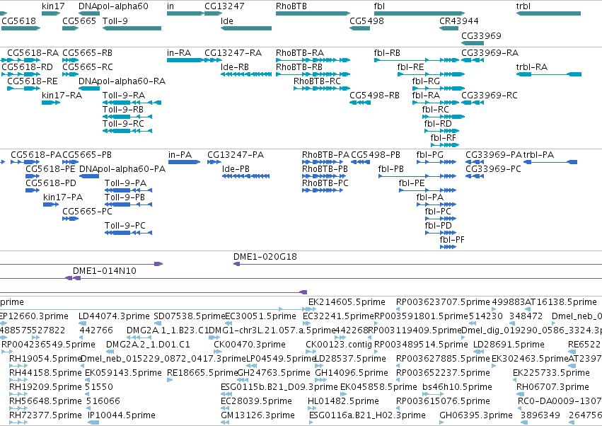Image resolution: width=602 pixels, height=426 pixels.
Task: Click the CG33969 gene feature
Action: click(x=473, y=42)
